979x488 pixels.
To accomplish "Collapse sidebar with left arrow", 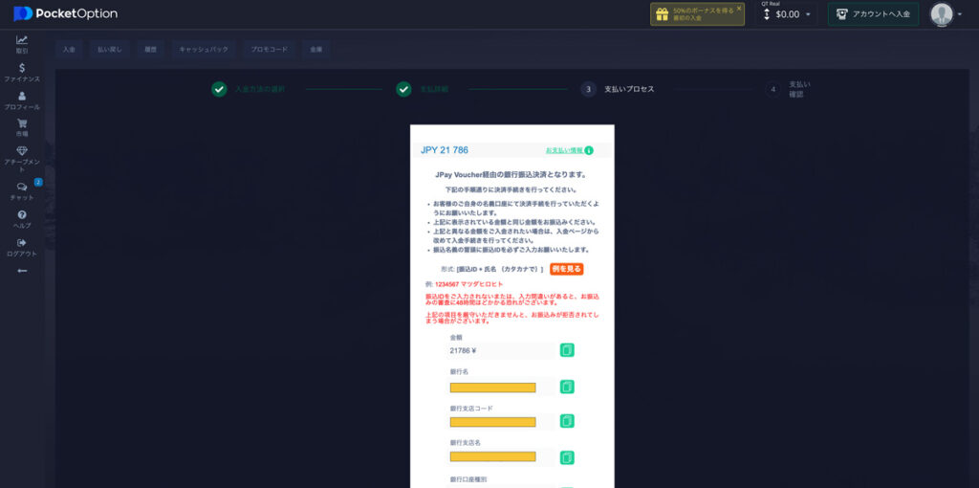I will (x=21, y=271).
